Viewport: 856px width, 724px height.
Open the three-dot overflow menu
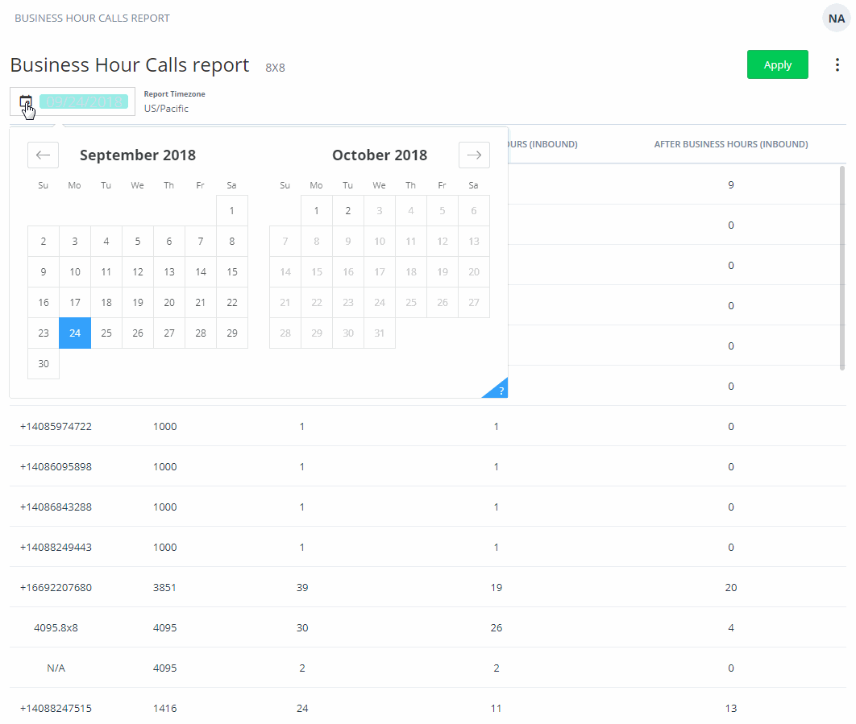[837, 64]
